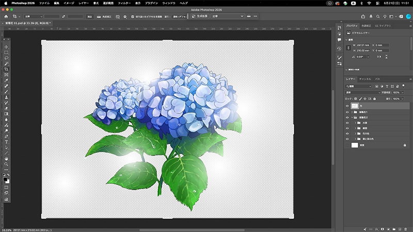Select the Path Selection tool
The height and width of the screenshot is (232, 413).
[6, 147]
